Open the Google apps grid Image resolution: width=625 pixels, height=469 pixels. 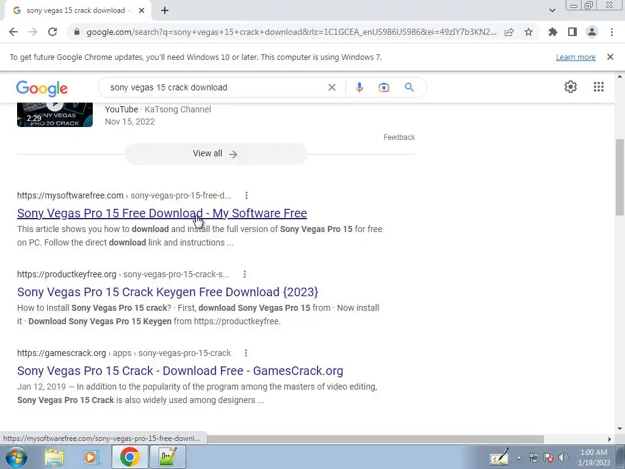click(598, 87)
